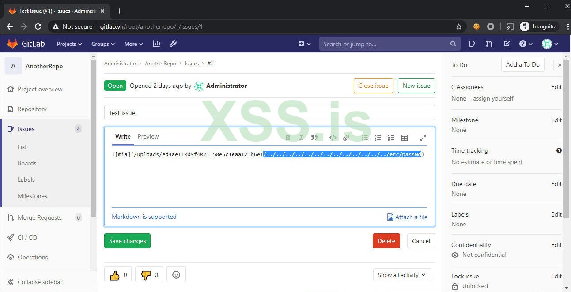
Task: Add a task list in the editor
Action: click(391, 138)
